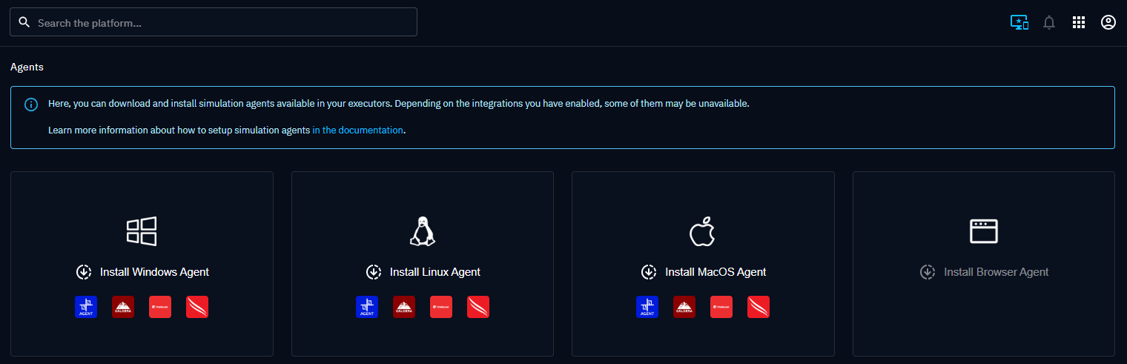The height and width of the screenshot is (364, 1127).
Task: Click the Windows logo icon
Action: click(x=142, y=231)
